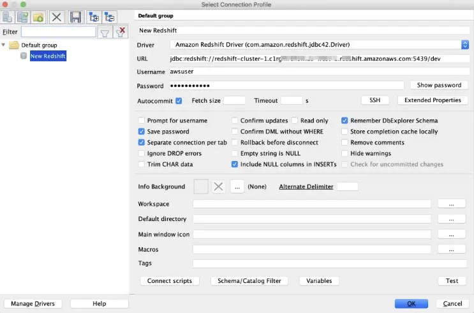Click the profile name field New Redshift

tap(304, 30)
